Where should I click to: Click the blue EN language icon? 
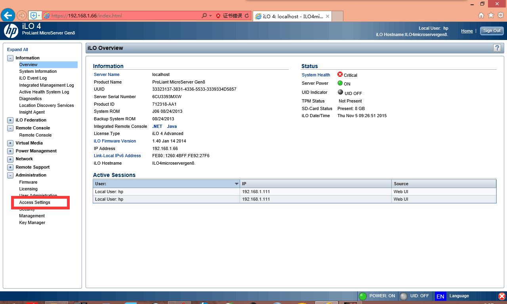[440, 296]
